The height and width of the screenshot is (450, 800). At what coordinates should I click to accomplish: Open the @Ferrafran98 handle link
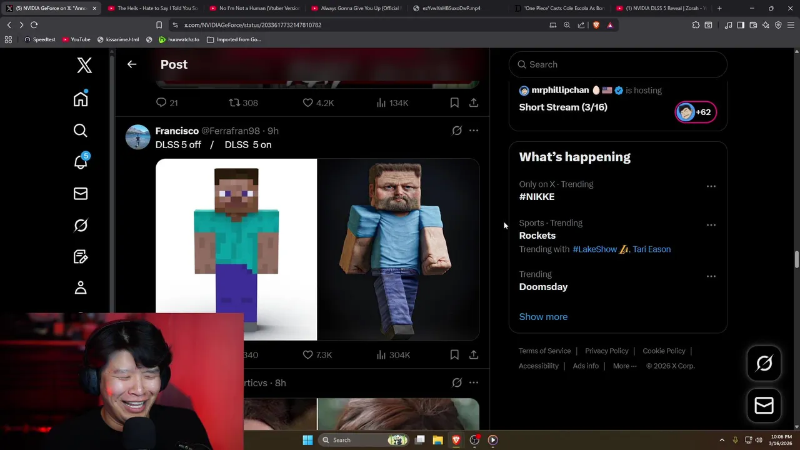tap(231, 131)
